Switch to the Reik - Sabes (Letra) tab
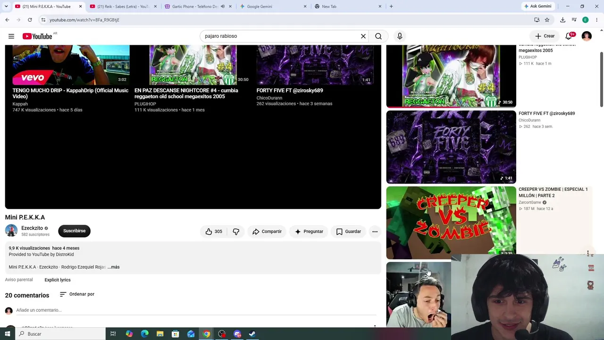The height and width of the screenshot is (340, 604). tap(123, 6)
